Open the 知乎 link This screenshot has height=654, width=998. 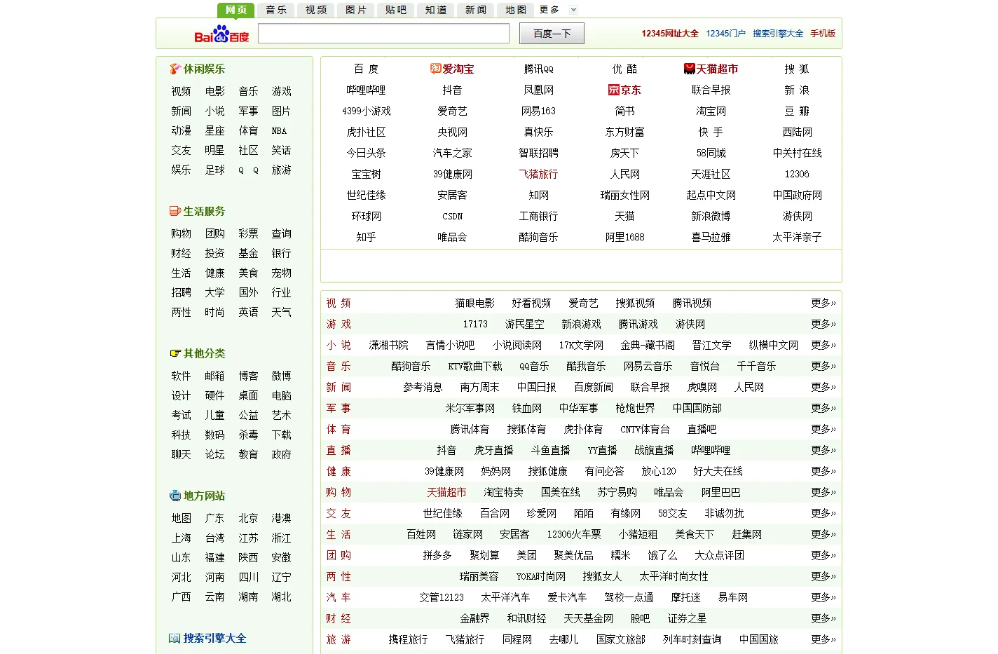[366, 237]
